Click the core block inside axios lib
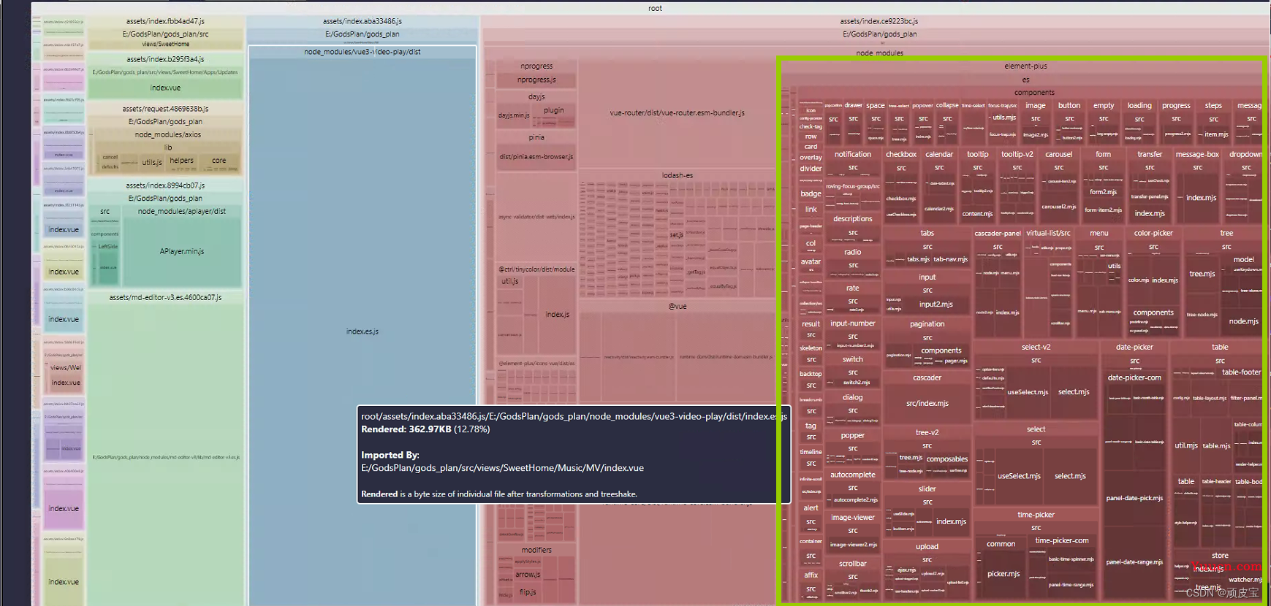Image resolution: width=1271 pixels, height=606 pixels. [219, 161]
